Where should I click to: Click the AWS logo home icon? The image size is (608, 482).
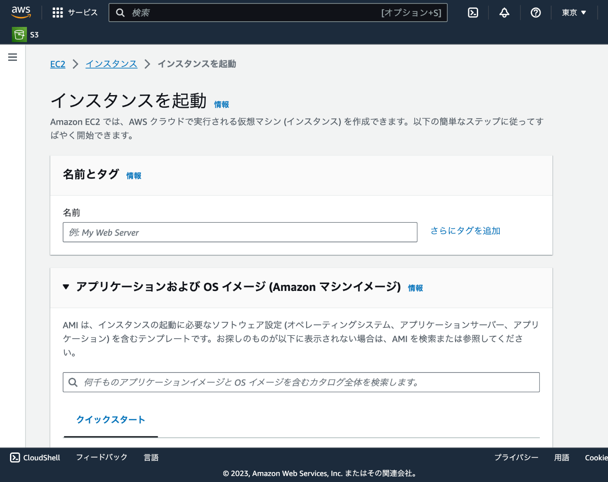pos(21,12)
